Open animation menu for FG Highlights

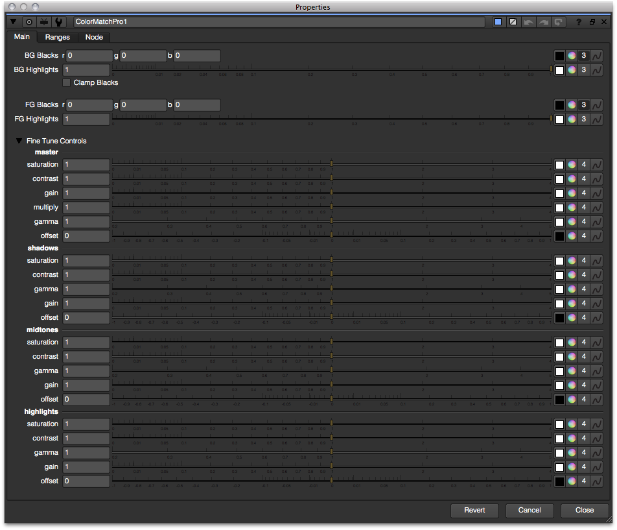[597, 119]
